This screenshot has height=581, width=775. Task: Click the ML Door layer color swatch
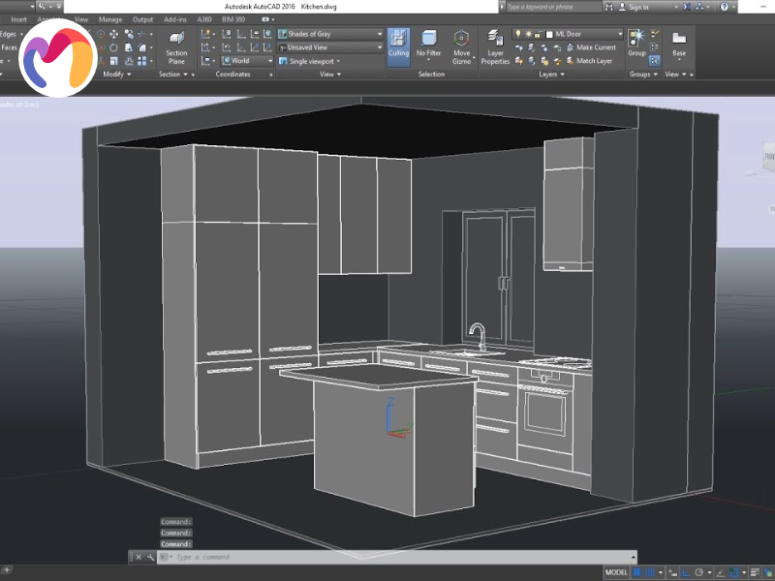click(549, 34)
